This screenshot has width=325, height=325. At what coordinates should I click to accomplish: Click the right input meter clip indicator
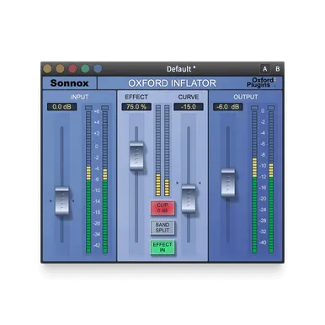(x=105, y=108)
